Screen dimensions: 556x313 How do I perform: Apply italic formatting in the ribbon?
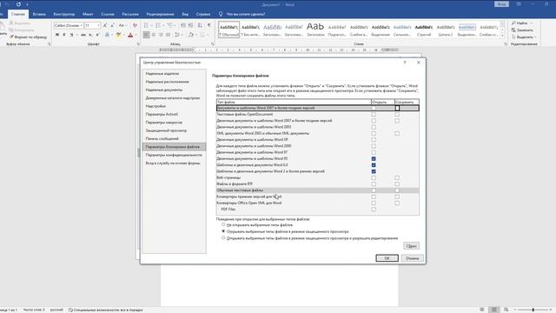(64, 35)
